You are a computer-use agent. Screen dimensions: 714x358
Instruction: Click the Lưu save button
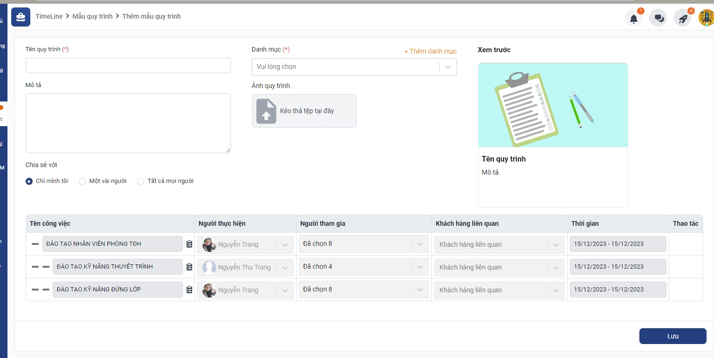coord(672,336)
